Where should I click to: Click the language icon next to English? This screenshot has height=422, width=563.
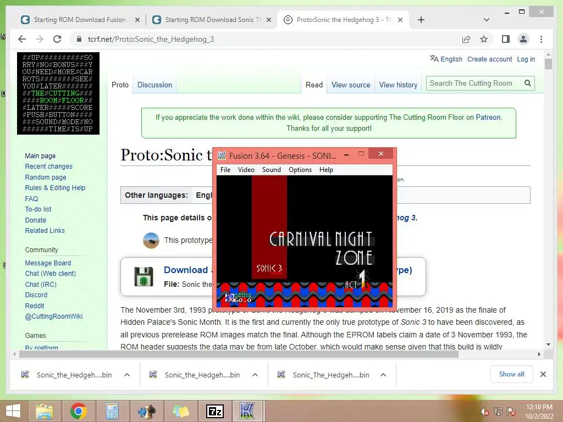[x=434, y=58]
